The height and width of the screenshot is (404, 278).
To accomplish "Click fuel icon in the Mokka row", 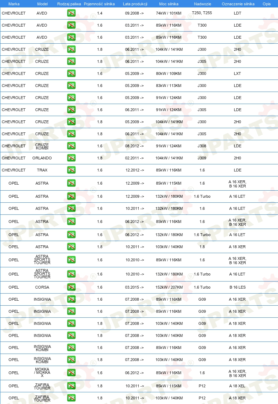I will (71, 373).
